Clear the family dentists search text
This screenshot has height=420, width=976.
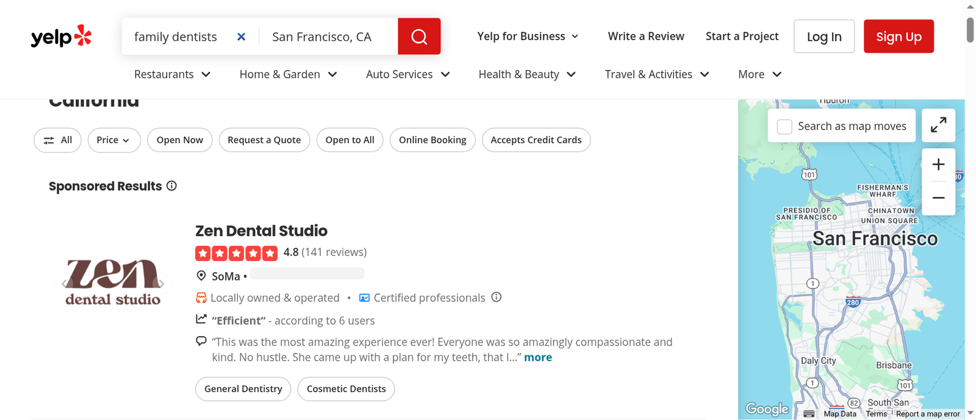[242, 37]
